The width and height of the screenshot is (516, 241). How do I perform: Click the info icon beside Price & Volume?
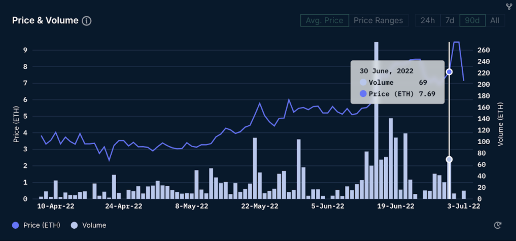click(x=87, y=21)
